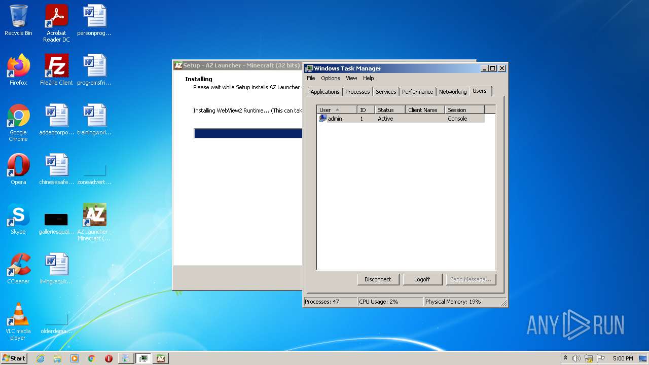The height and width of the screenshot is (365, 649).
Task: Open Skype desktop shortcut
Action: coord(18,220)
